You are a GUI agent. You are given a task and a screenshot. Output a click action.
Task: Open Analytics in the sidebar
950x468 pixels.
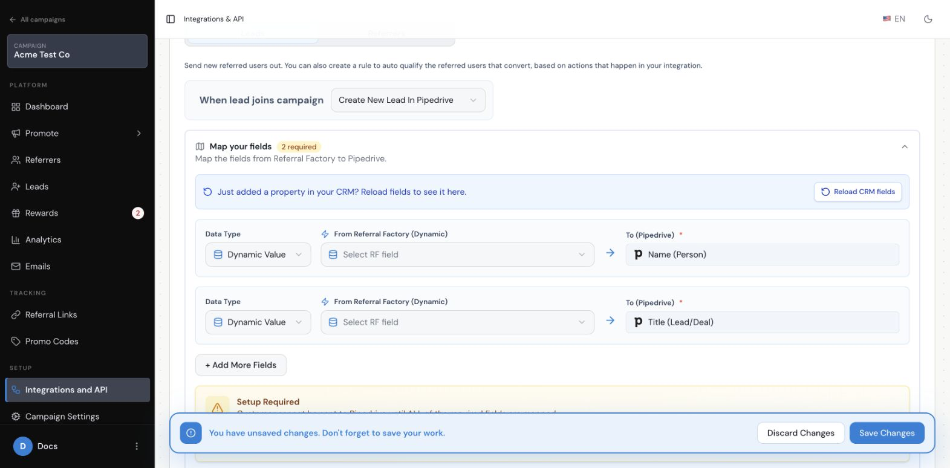(77, 240)
